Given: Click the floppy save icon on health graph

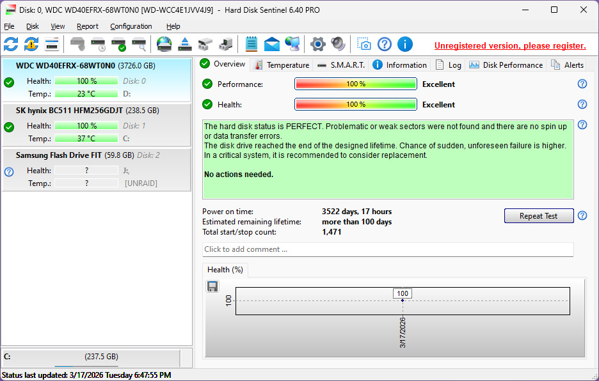Looking at the screenshot, I should [x=212, y=286].
